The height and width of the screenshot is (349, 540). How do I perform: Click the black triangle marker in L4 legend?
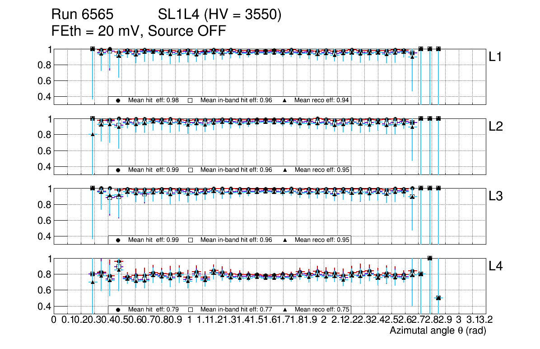[x=285, y=310]
